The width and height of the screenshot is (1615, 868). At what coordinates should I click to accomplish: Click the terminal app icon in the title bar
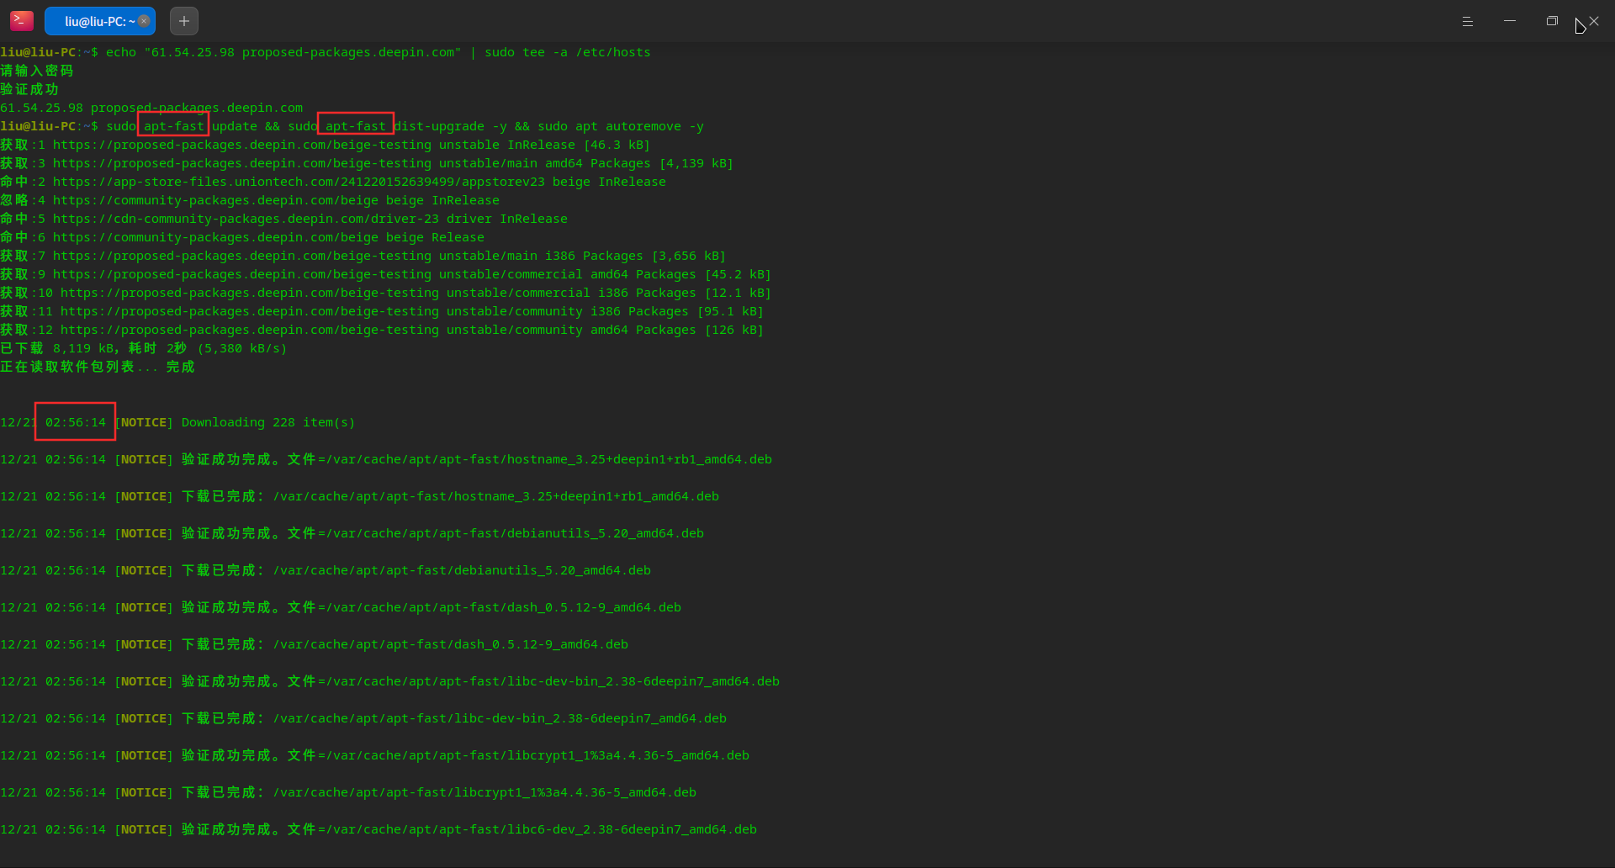coord(22,21)
